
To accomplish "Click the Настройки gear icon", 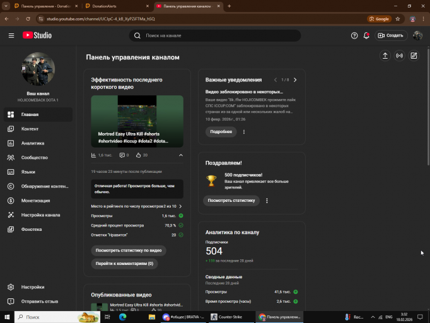I will coord(11,287).
